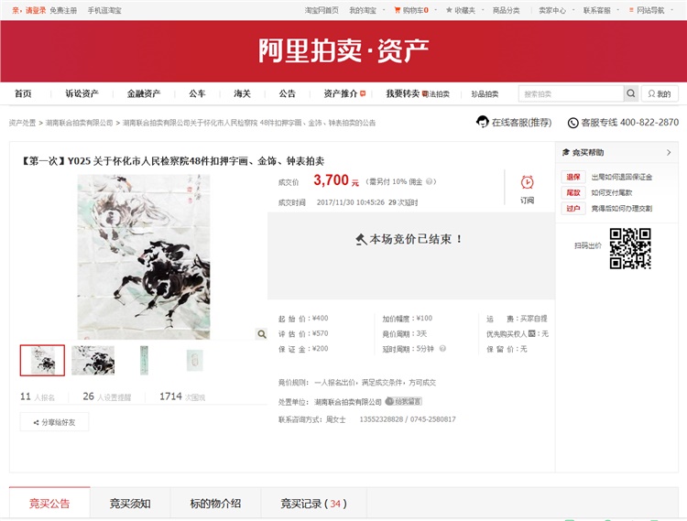
Task: Select the 首页 navigation item
Action: tap(23, 93)
